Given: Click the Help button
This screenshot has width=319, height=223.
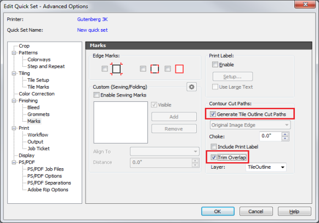Looking at the screenshot, I should point(294,211).
